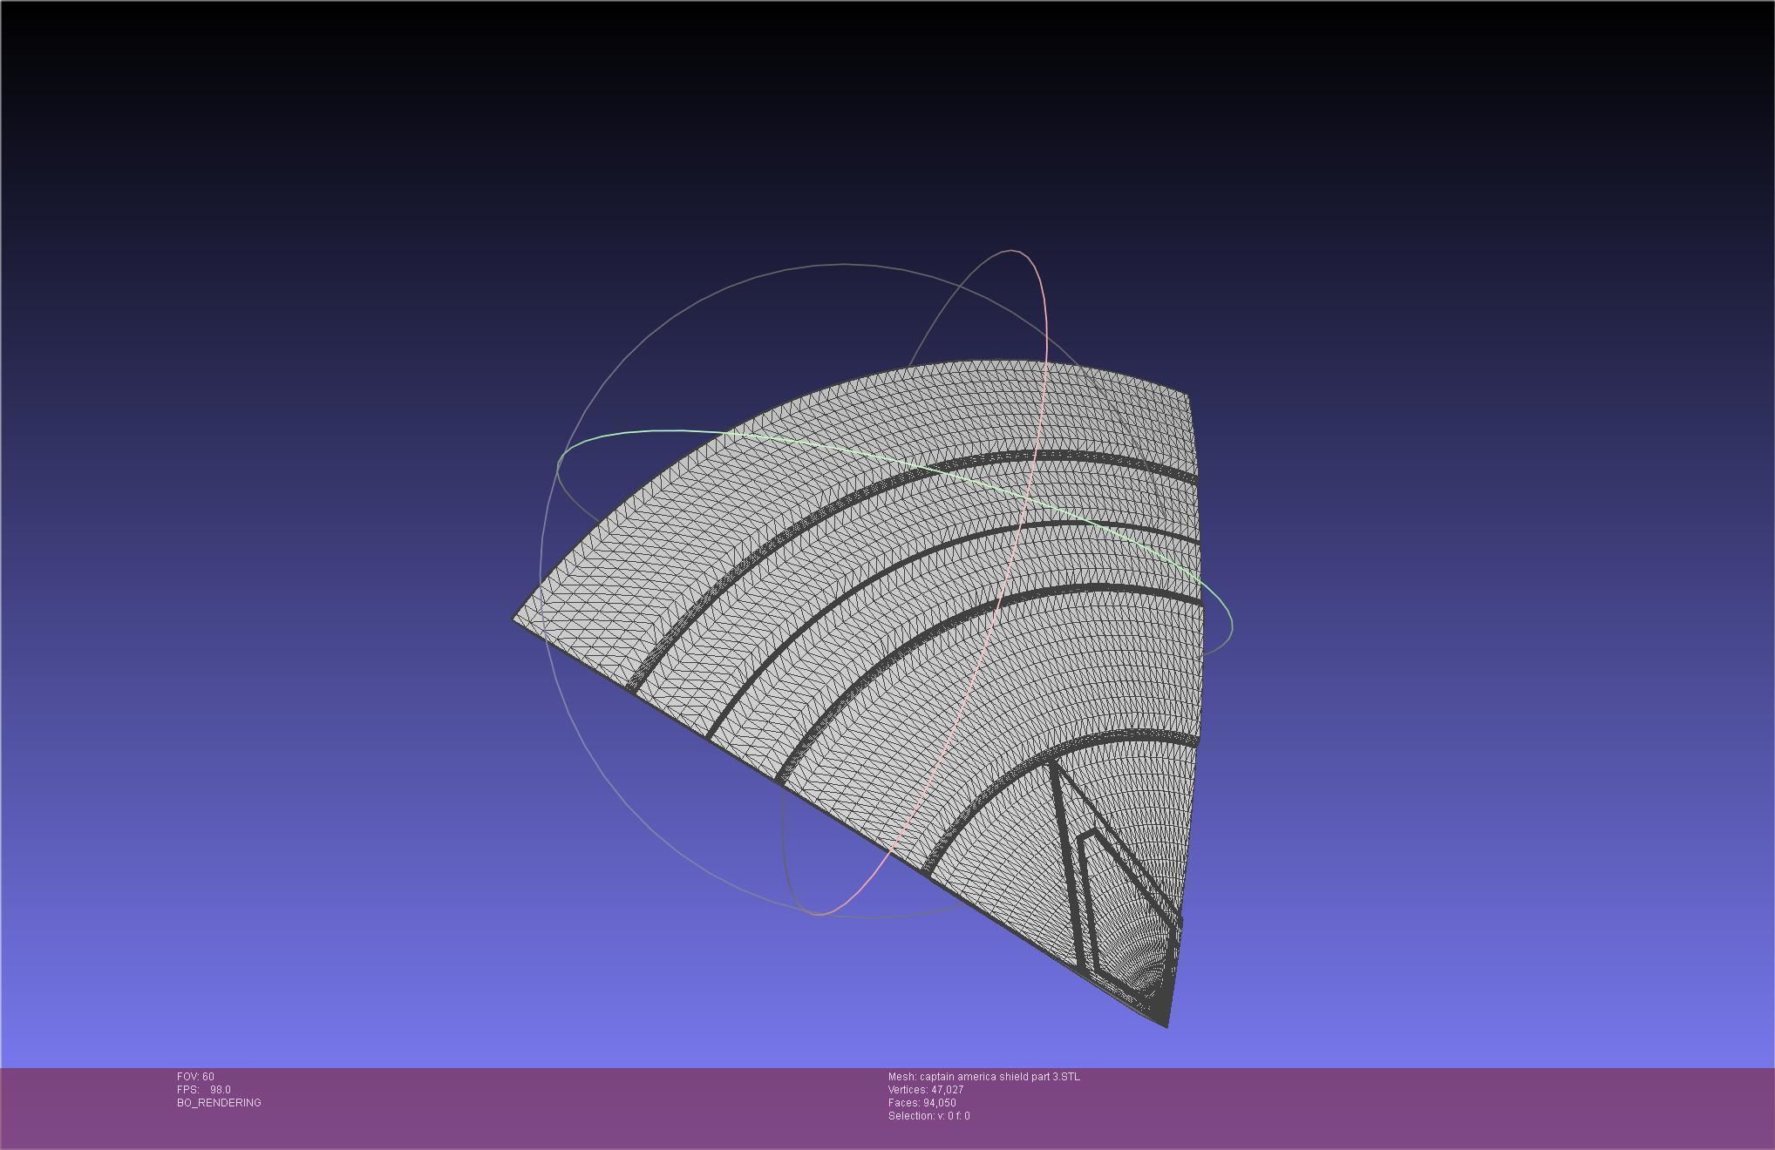Click the Faces: 94,050 info line
1775x1150 pixels.
click(x=922, y=1103)
